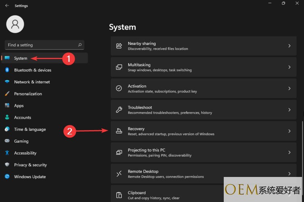
Task: Open Personalization settings category
Action: 28,94
